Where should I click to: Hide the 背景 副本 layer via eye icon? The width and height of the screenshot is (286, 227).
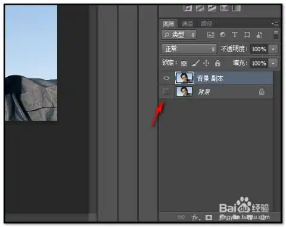pyautogui.click(x=166, y=77)
